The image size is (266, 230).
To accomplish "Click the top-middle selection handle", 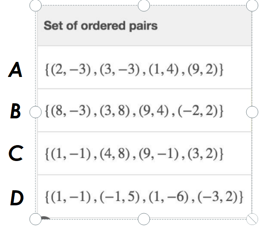I will (143, 5).
